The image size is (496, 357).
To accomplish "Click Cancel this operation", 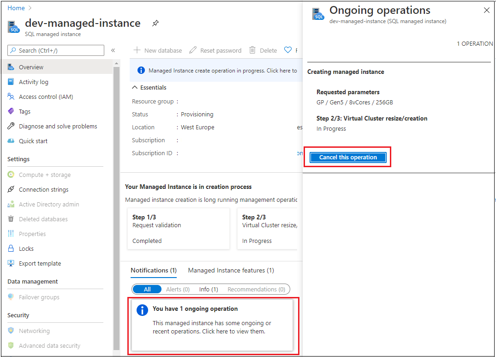I will [x=347, y=157].
